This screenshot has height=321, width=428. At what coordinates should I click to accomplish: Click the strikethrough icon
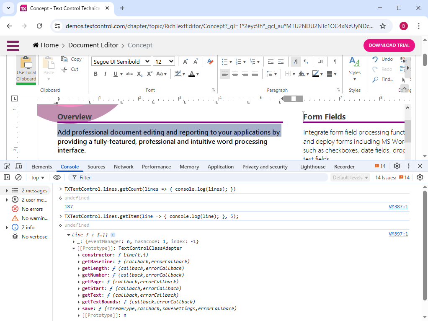(x=129, y=74)
